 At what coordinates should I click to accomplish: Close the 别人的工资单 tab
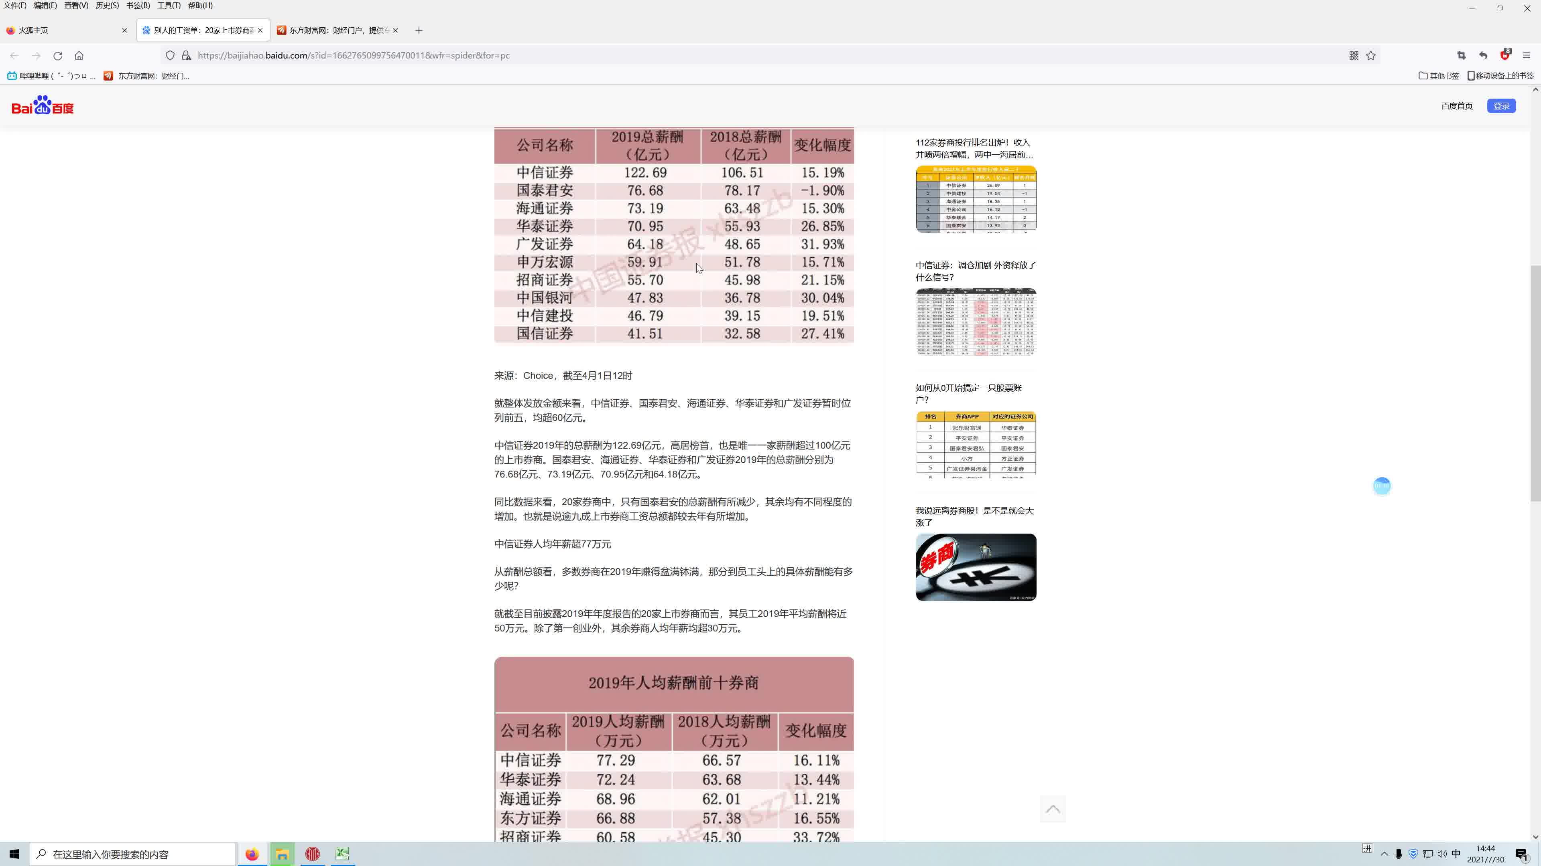pyautogui.click(x=260, y=30)
